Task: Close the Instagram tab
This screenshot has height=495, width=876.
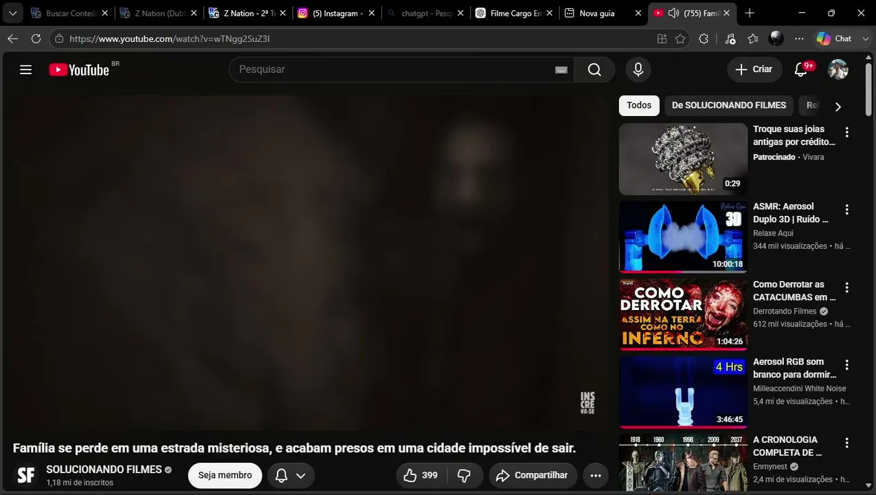Action: pos(372,13)
